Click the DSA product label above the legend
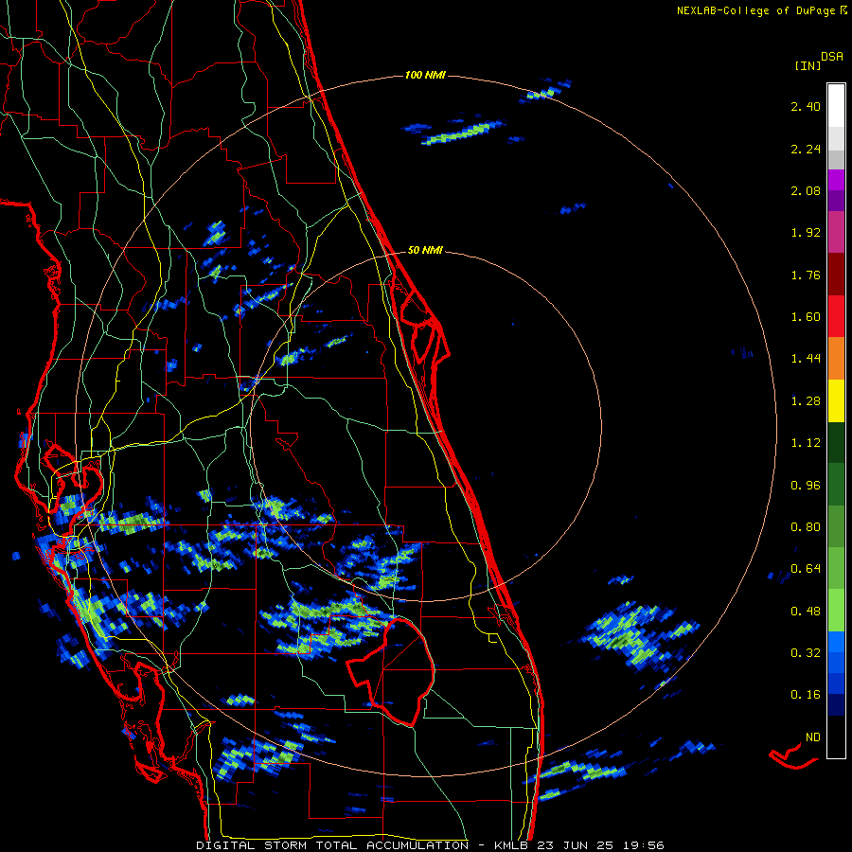Screen dimensions: 852x852 coord(832,57)
